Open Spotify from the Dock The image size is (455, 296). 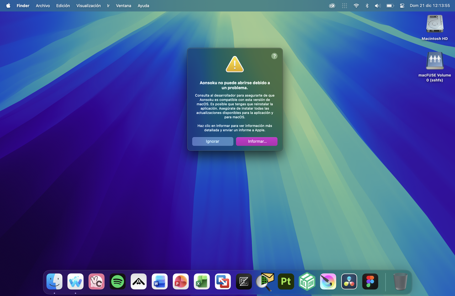coord(117,281)
